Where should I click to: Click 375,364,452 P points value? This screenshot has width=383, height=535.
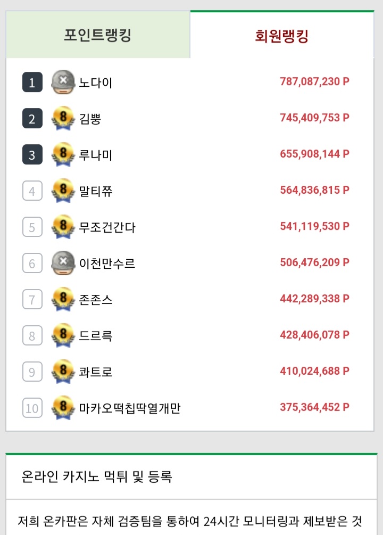pyautogui.click(x=314, y=407)
